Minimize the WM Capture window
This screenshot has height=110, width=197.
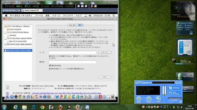[177, 83]
